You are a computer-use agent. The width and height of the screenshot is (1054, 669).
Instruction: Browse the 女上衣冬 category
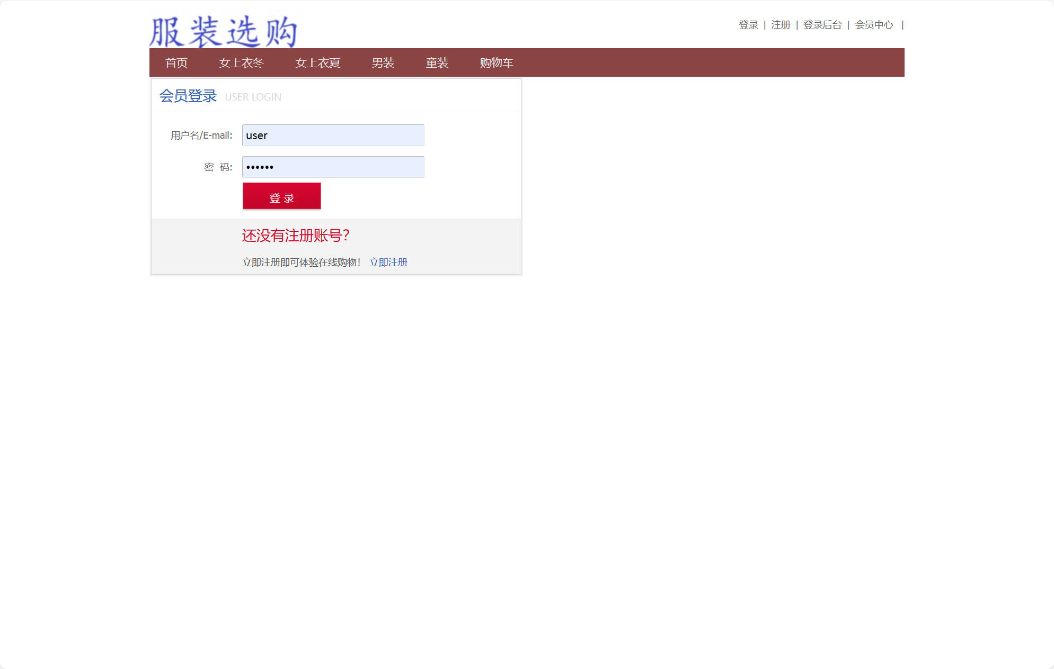pyautogui.click(x=243, y=63)
